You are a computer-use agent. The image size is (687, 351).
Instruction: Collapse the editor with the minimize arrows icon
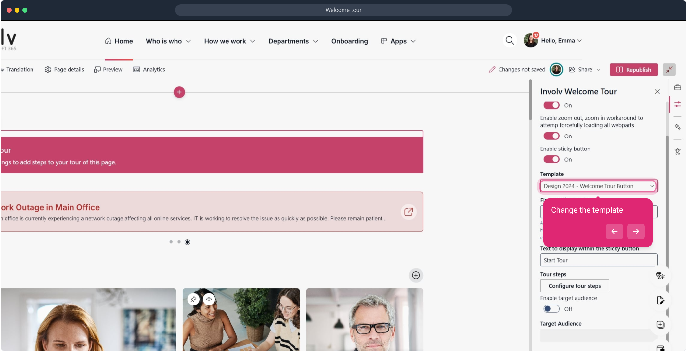[669, 70]
